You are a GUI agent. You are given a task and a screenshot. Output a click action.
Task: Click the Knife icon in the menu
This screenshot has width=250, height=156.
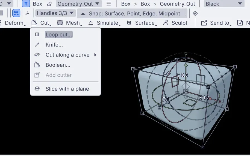[x=37, y=44]
